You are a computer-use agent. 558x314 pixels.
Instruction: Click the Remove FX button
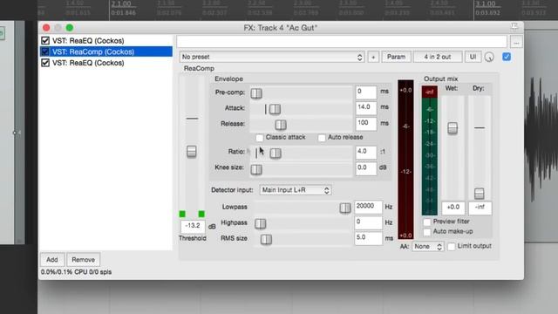pyautogui.click(x=84, y=260)
